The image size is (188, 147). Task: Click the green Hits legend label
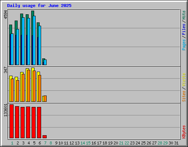184,15
